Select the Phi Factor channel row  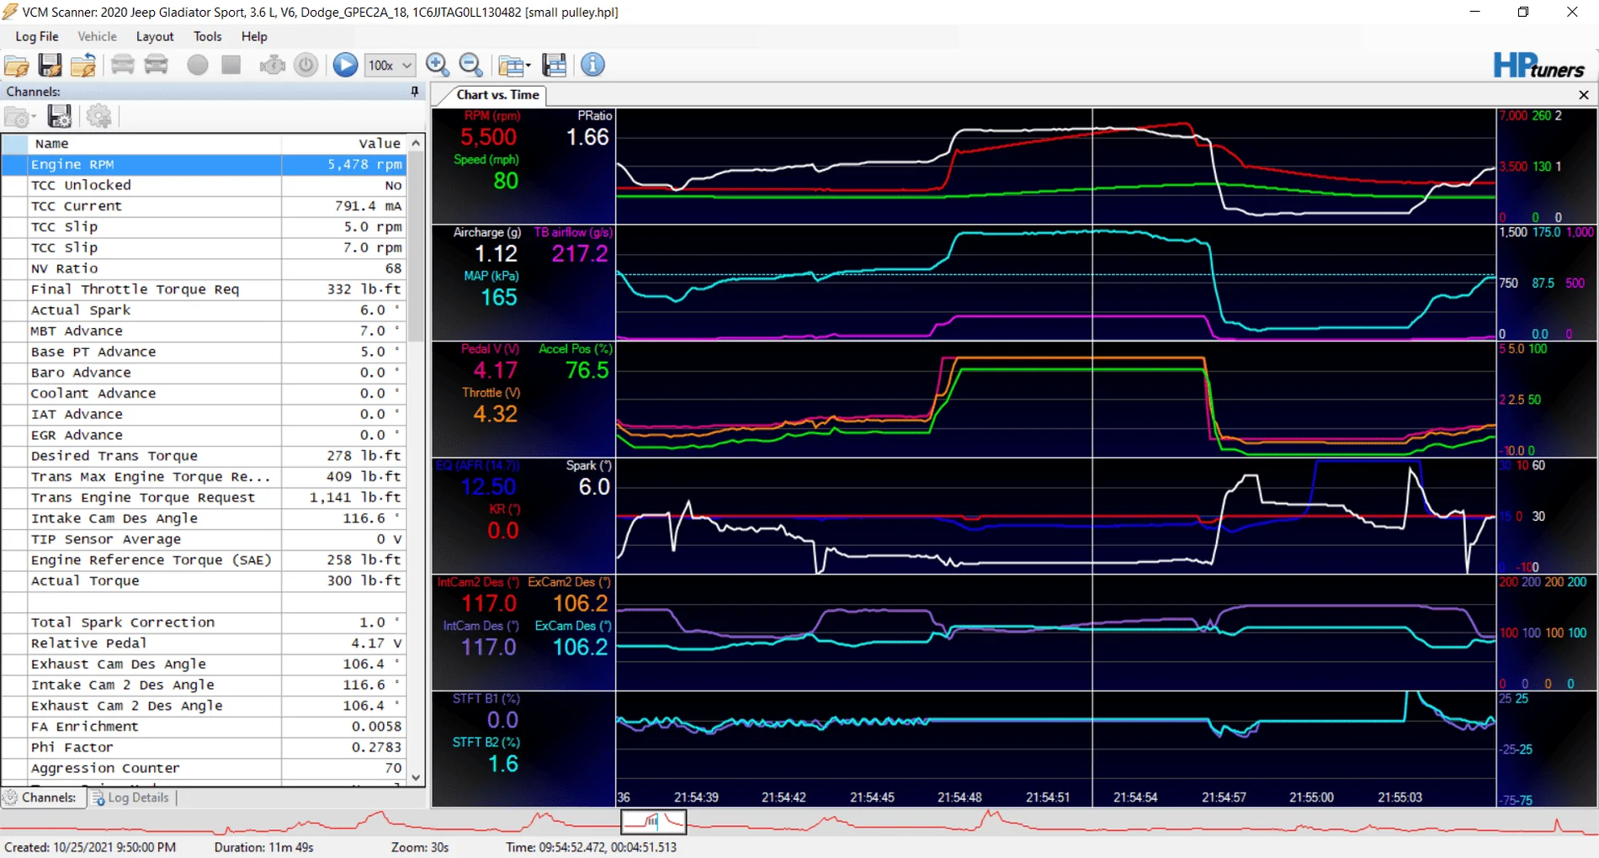(x=205, y=748)
